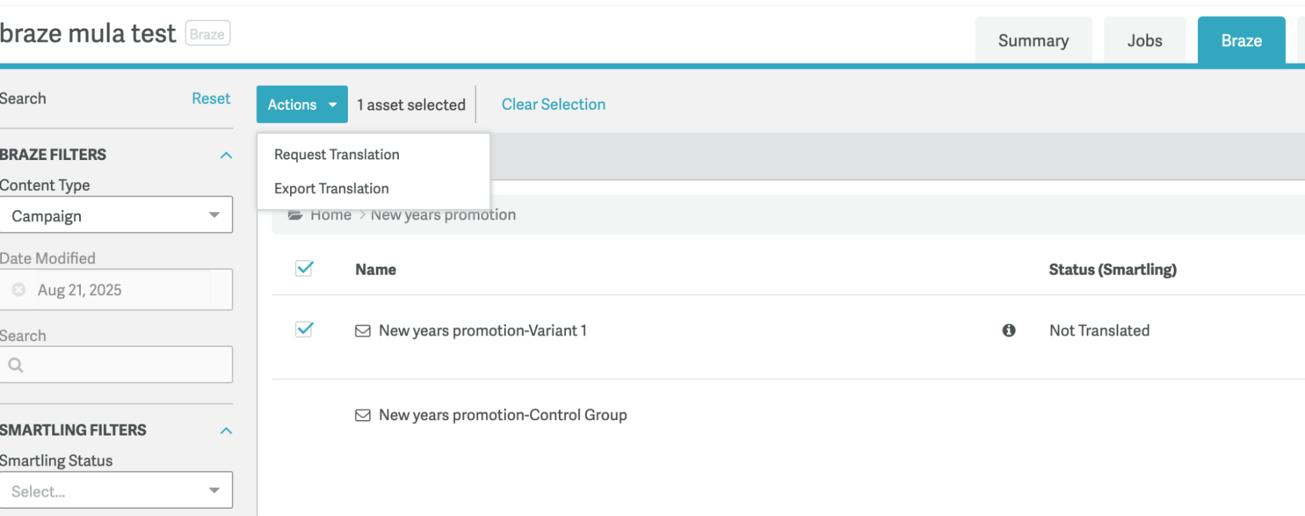
Task: Clear the Date Modified value with the x icon
Action: coord(19,289)
